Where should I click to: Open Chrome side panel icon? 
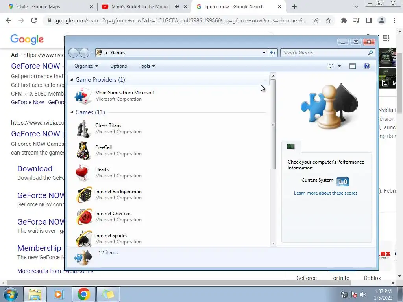point(369,20)
